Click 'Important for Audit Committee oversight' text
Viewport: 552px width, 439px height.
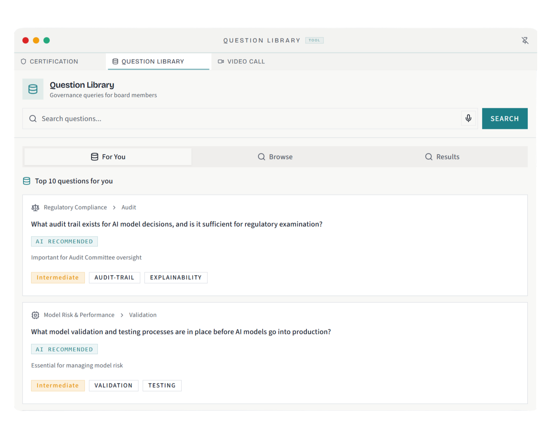[x=86, y=257]
